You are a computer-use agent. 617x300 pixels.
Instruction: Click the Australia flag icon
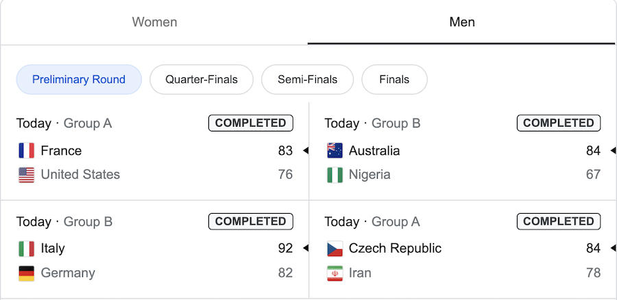[x=335, y=151]
